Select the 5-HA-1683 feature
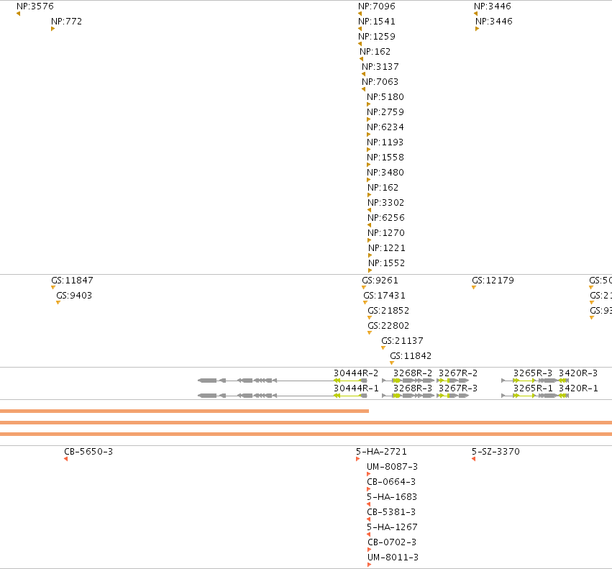The width and height of the screenshot is (612, 569). [x=392, y=497]
